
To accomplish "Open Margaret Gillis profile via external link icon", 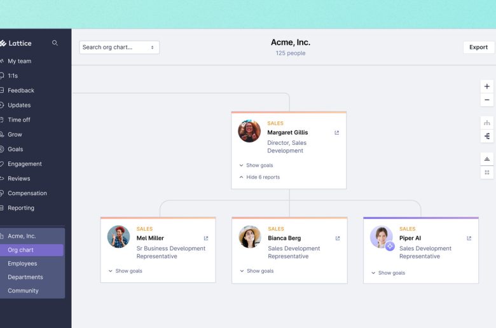I will pyautogui.click(x=336, y=133).
